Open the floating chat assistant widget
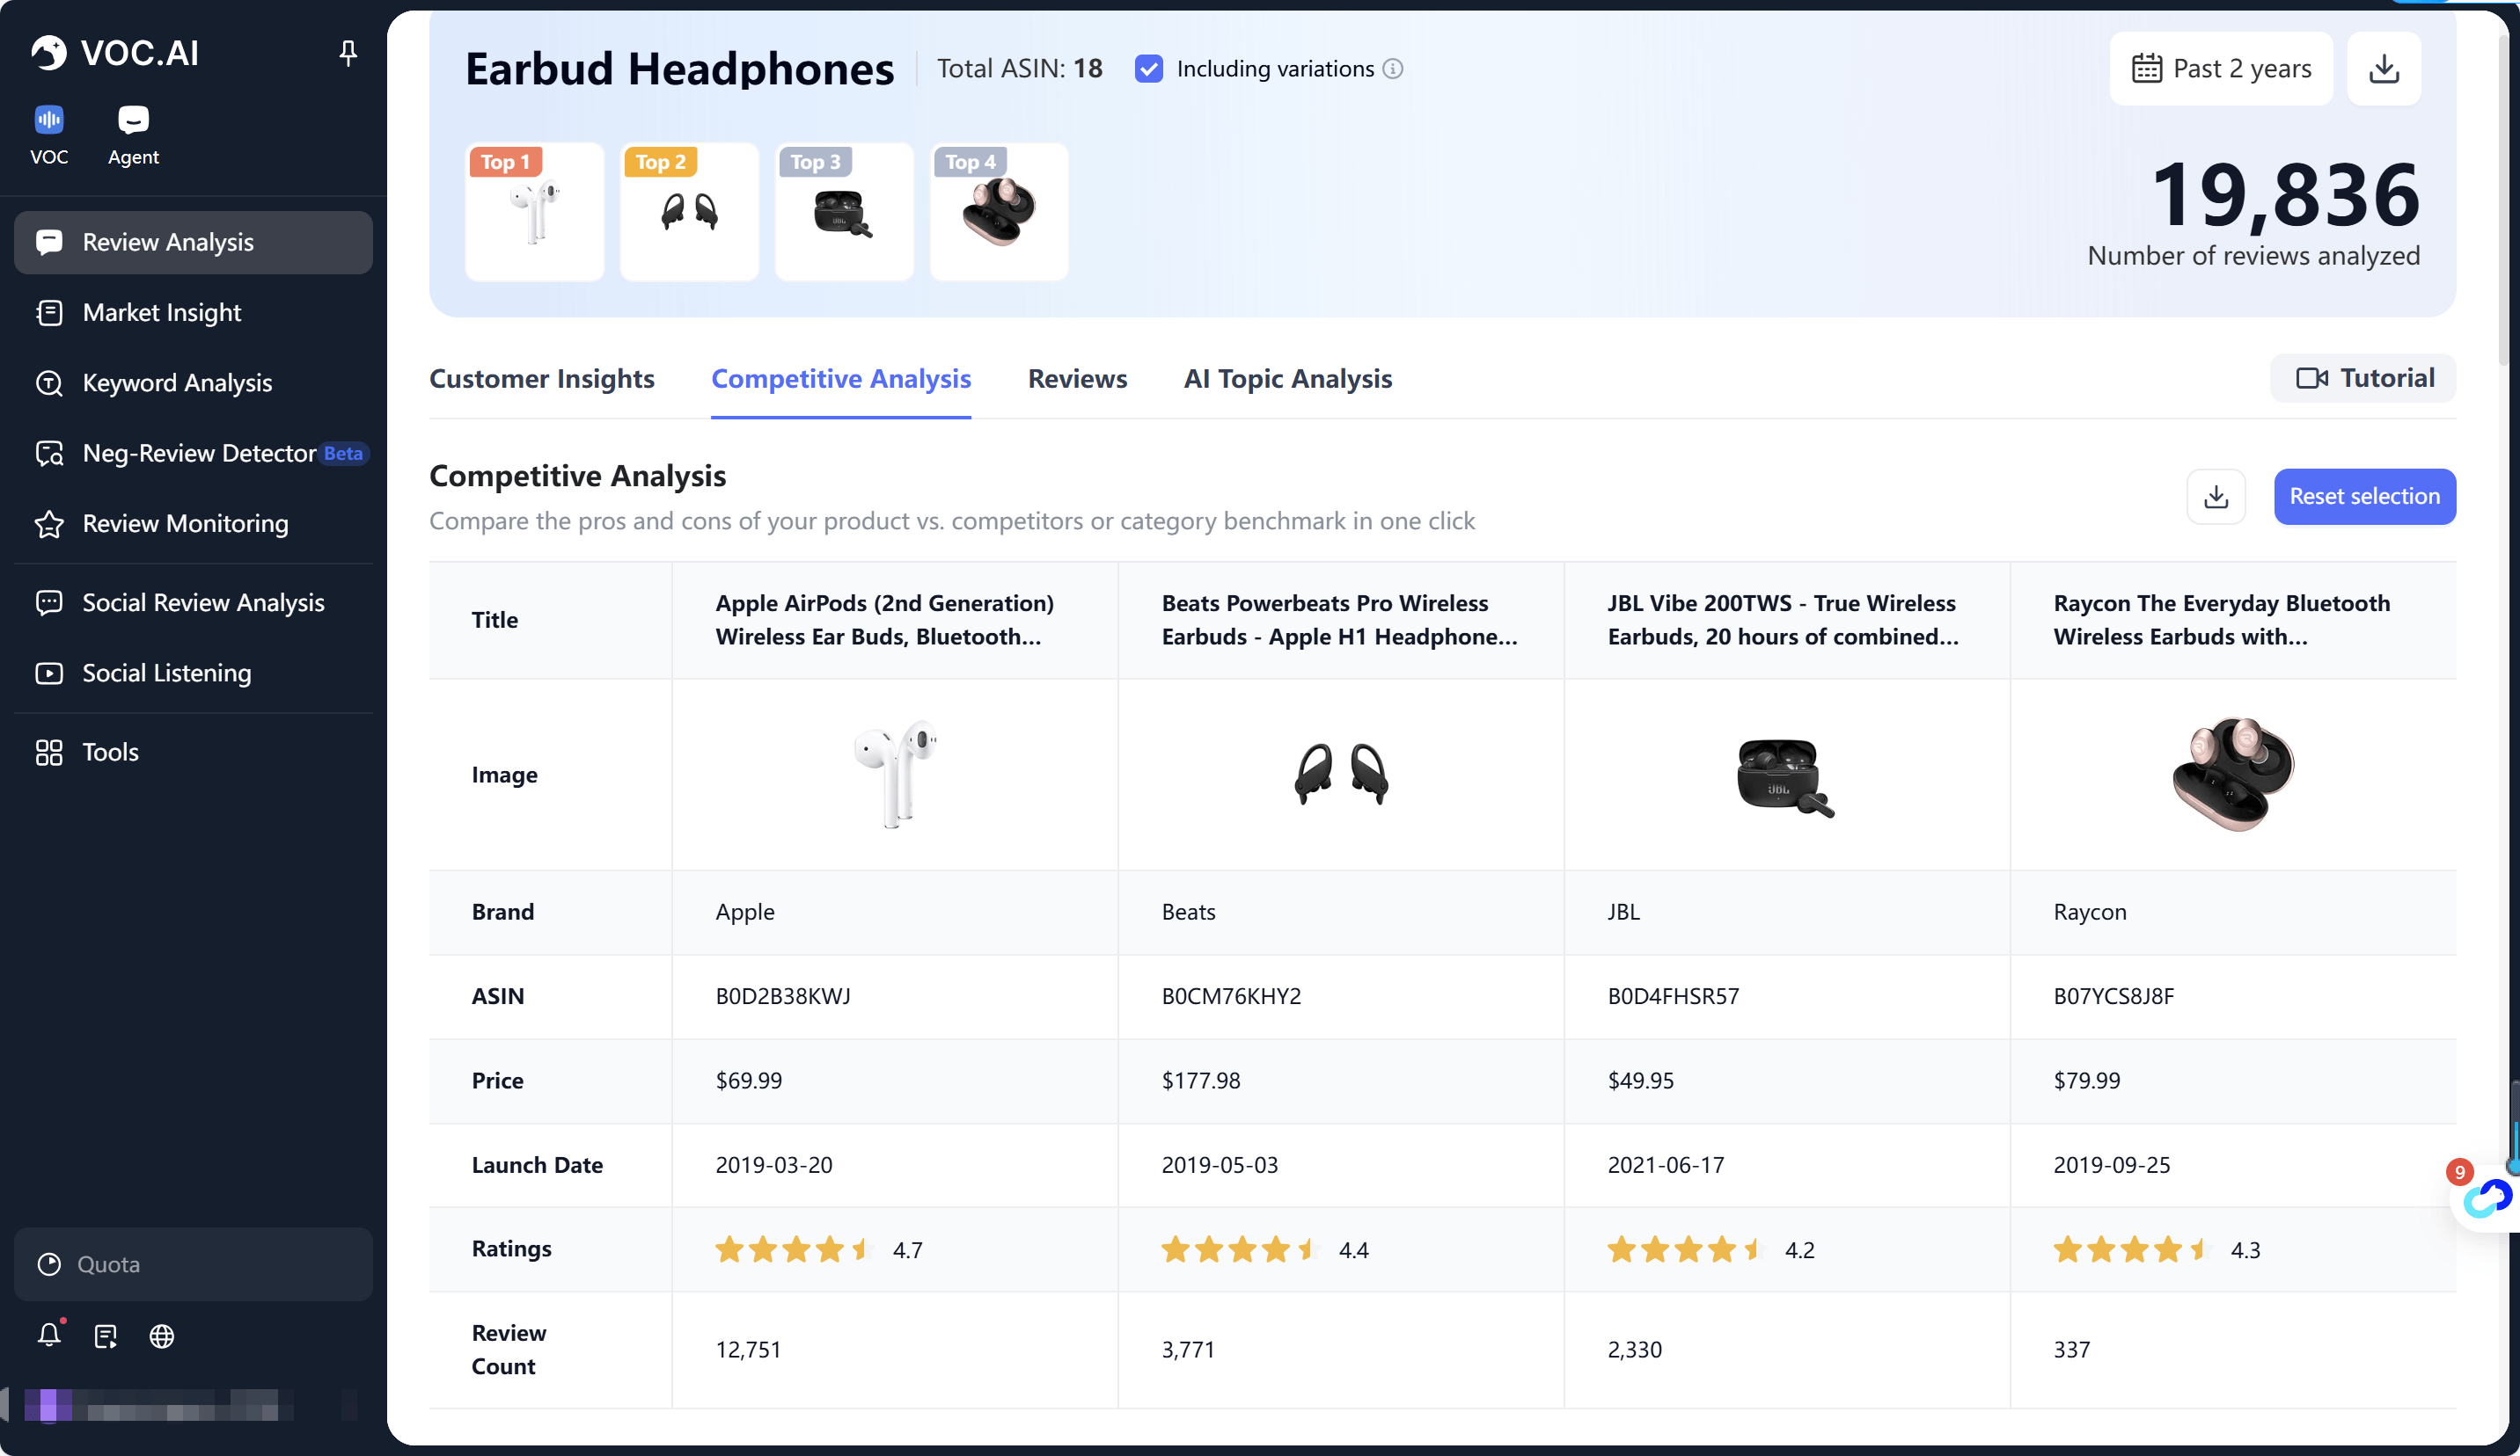 coord(2487,1198)
